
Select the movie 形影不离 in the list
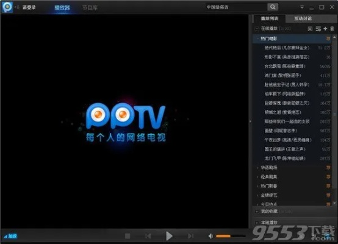[x=292, y=57]
